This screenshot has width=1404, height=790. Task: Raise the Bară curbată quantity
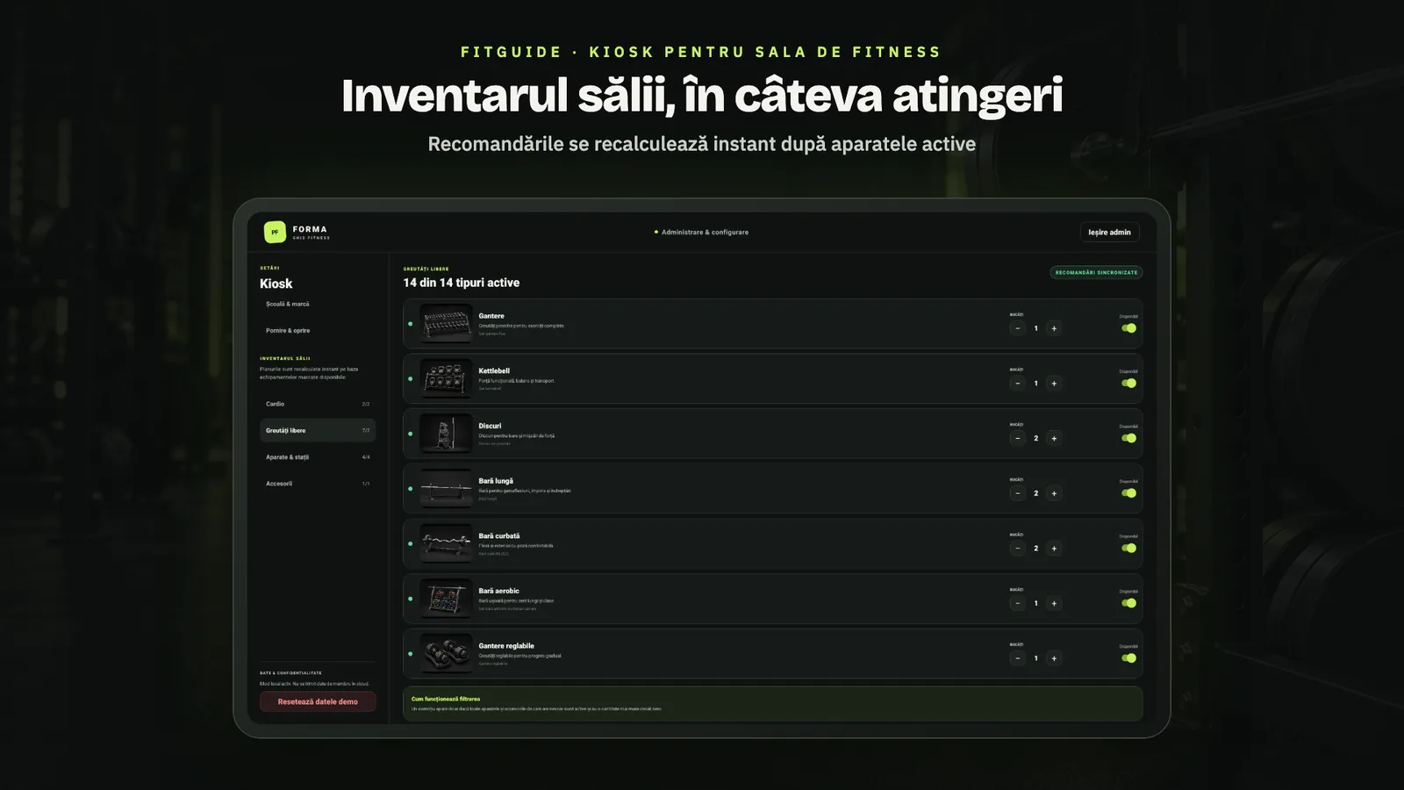coord(1054,549)
